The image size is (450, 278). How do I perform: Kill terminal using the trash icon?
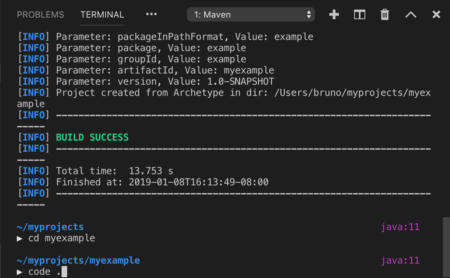point(385,15)
